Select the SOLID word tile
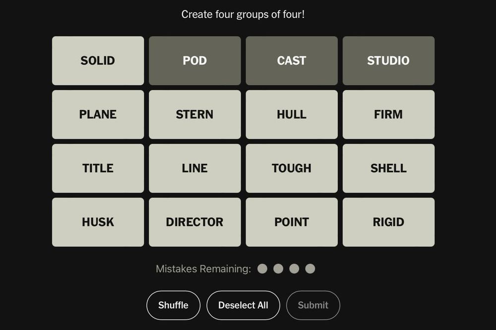This screenshot has width=496, height=330. (98, 60)
